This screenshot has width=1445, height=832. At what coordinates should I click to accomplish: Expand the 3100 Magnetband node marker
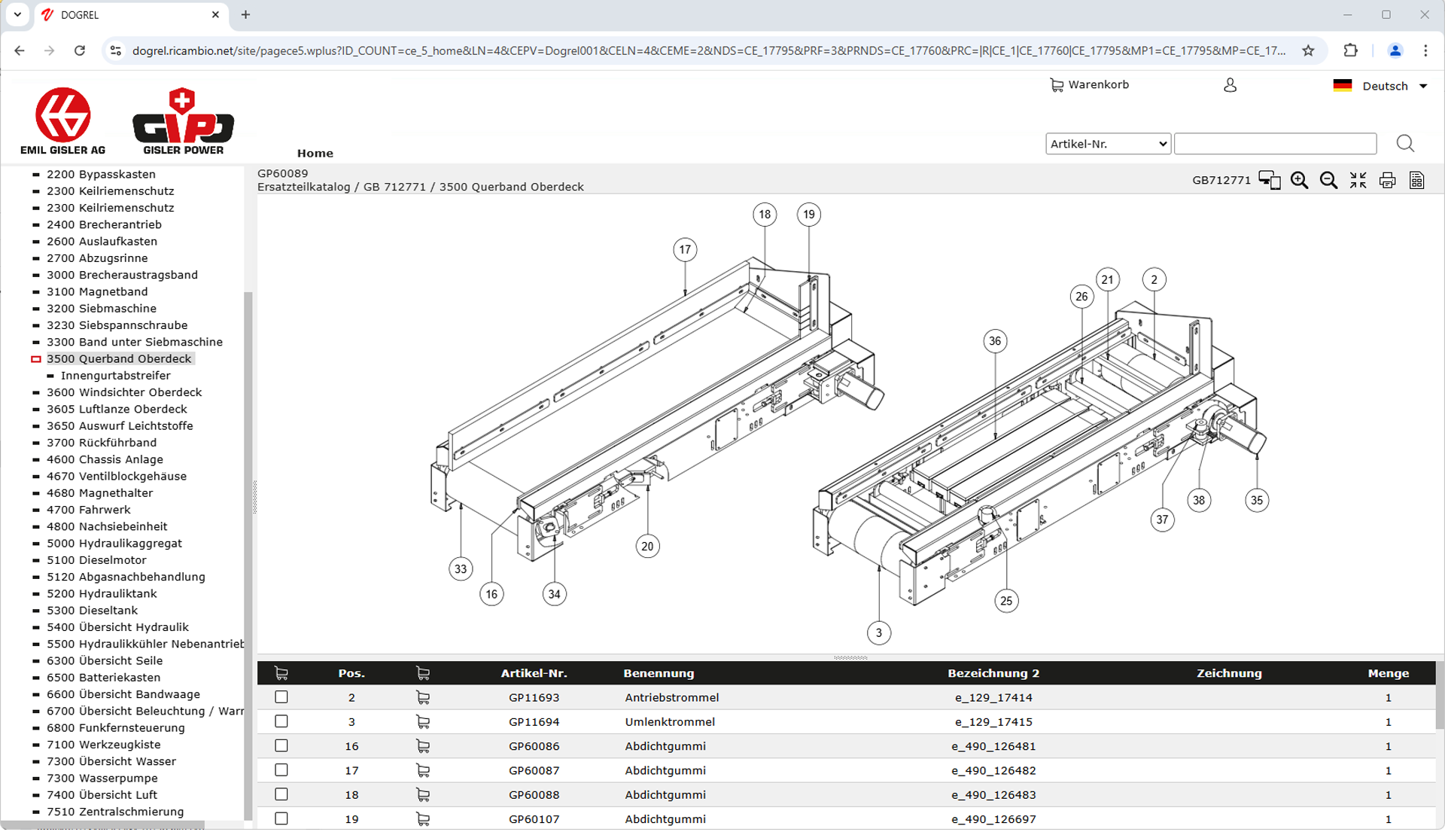tap(35, 292)
